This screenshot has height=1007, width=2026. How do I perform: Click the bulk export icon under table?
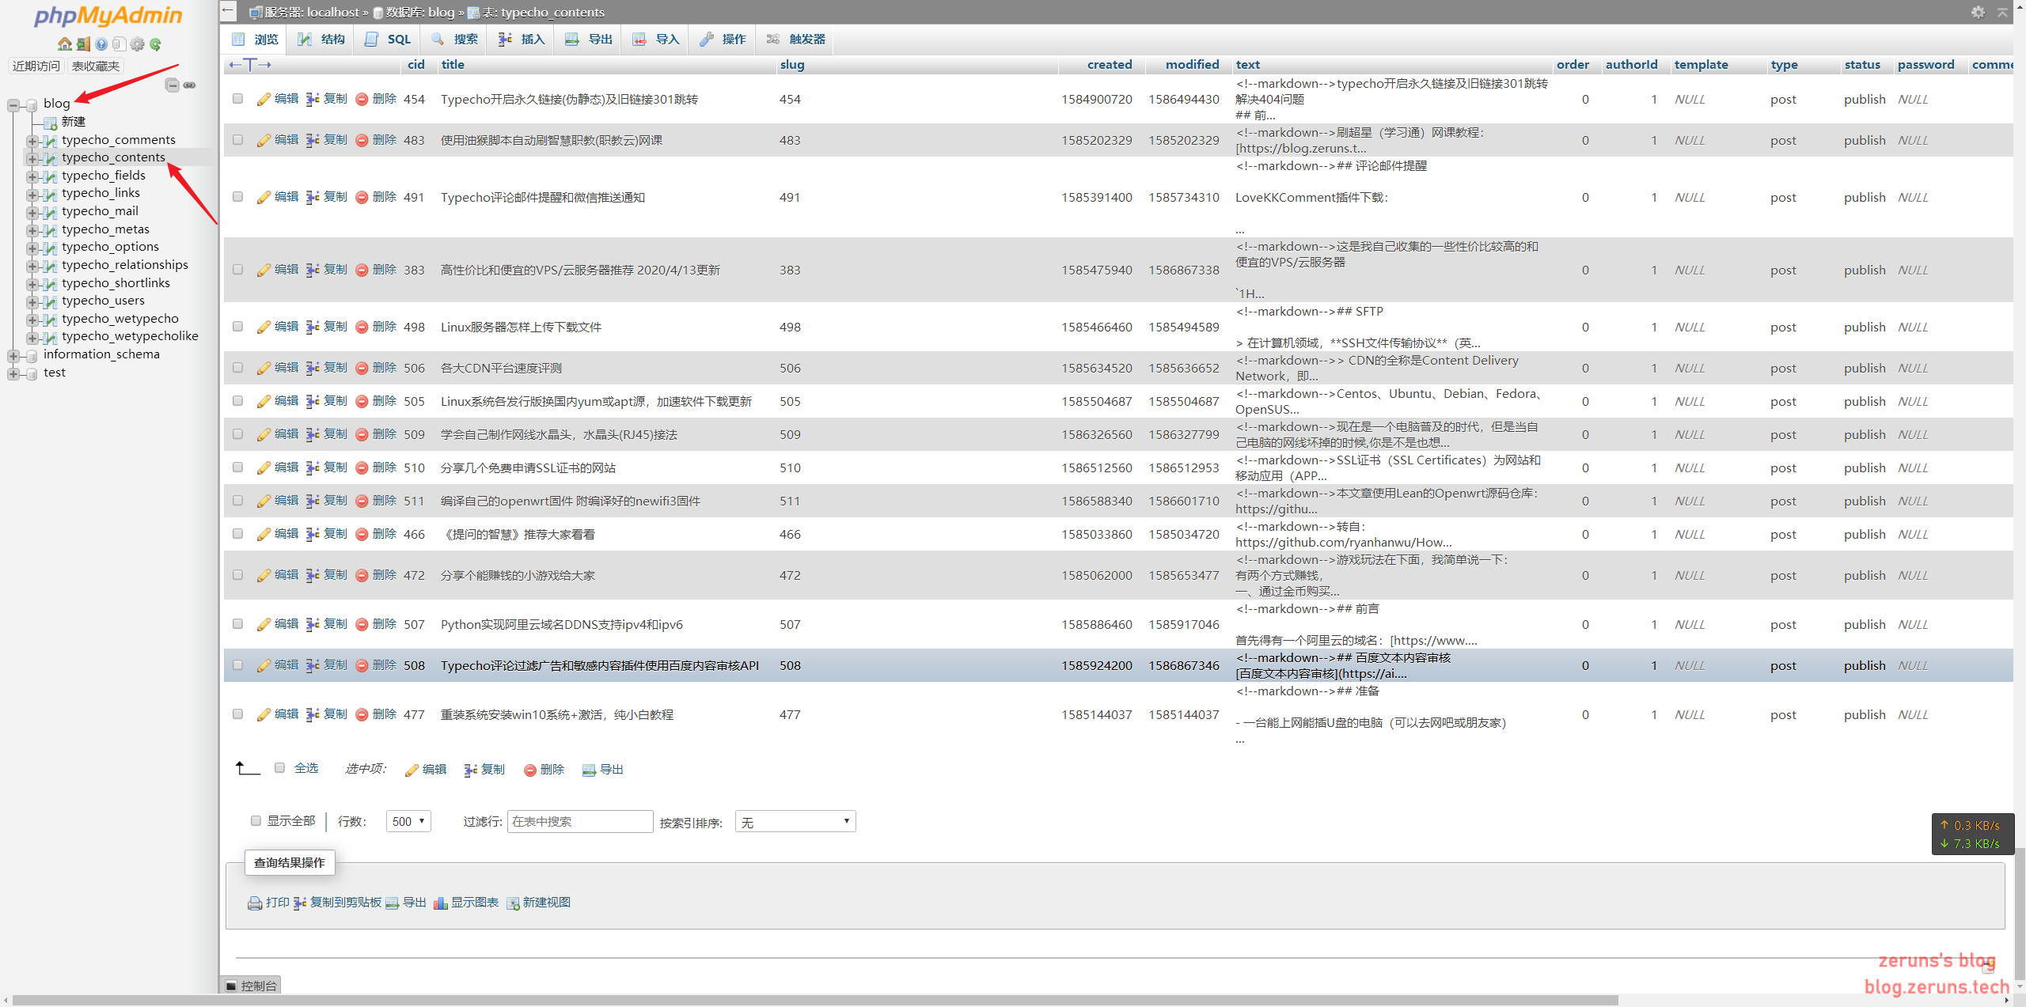589,770
